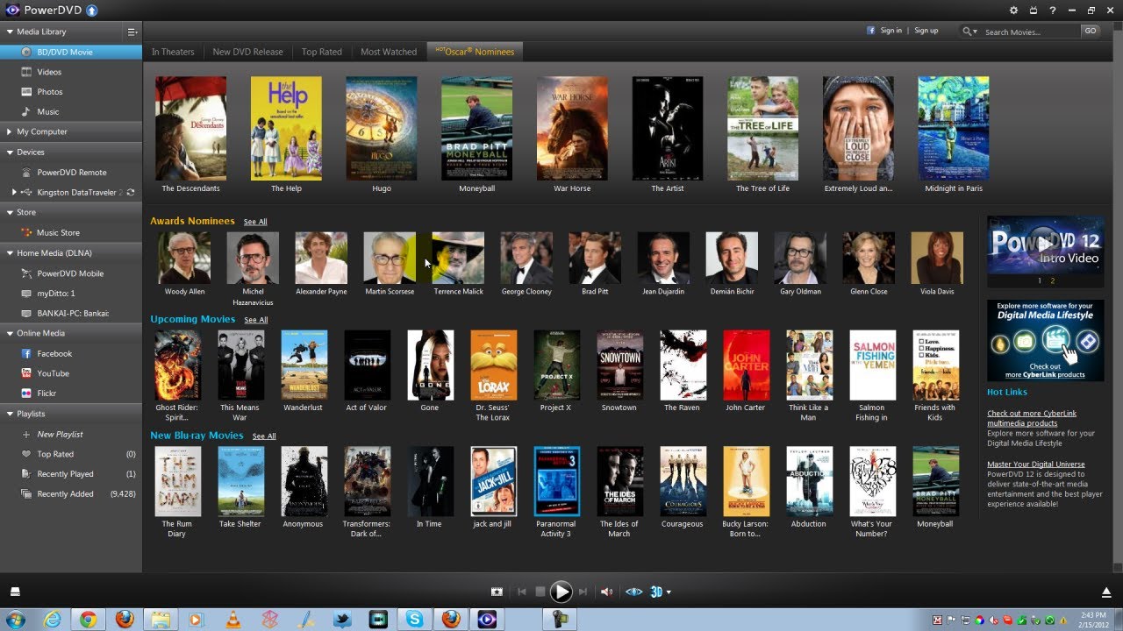Click the Facebook icon beside Sign in

coord(871,30)
